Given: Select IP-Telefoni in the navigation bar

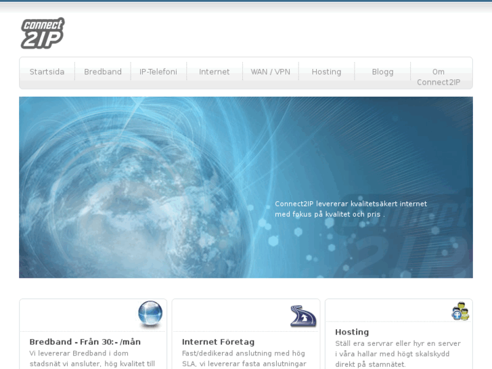Looking at the screenshot, I should 158,72.
